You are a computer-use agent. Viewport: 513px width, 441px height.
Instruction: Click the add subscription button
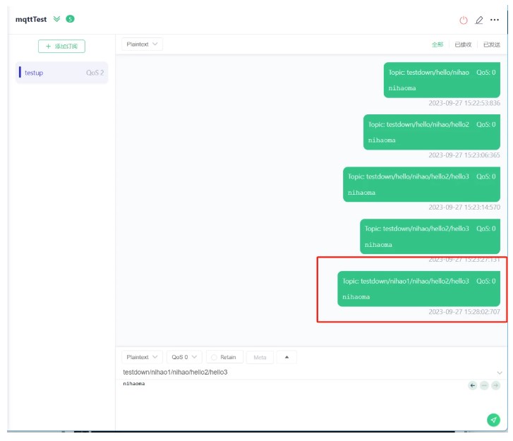[x=61, y=46]
